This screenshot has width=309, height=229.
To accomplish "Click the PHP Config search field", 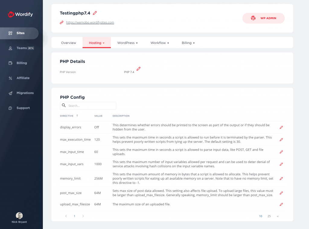I will (91, 106).
